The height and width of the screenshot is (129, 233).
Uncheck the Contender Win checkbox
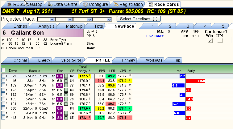(x=210, y=40)
